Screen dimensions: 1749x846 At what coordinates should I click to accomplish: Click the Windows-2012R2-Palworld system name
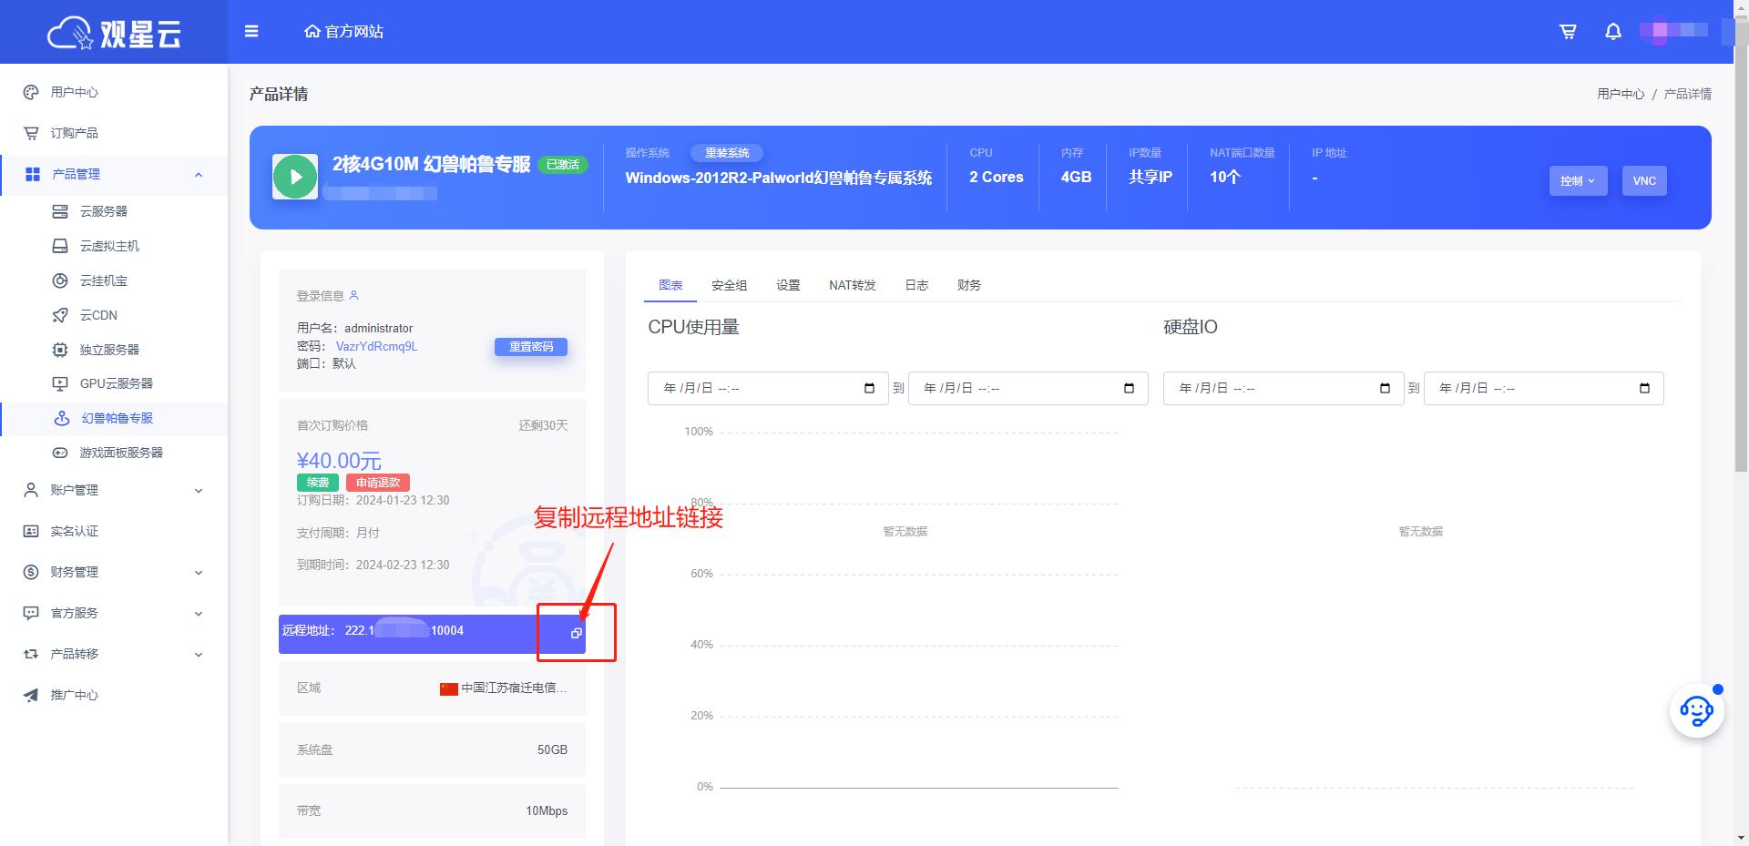(778, 178)
